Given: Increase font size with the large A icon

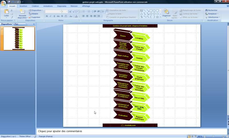Looking at the screenshot, I should click(70, 12).
